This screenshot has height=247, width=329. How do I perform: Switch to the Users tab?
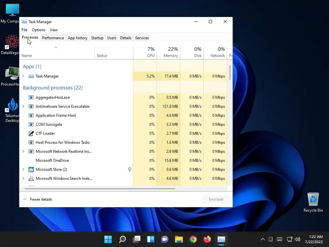pyautogui.click(x=111, y=38)
